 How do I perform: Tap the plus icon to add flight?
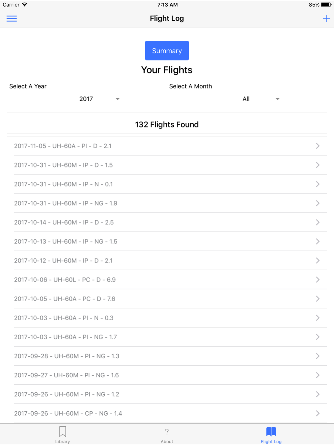tap(326, 19)
